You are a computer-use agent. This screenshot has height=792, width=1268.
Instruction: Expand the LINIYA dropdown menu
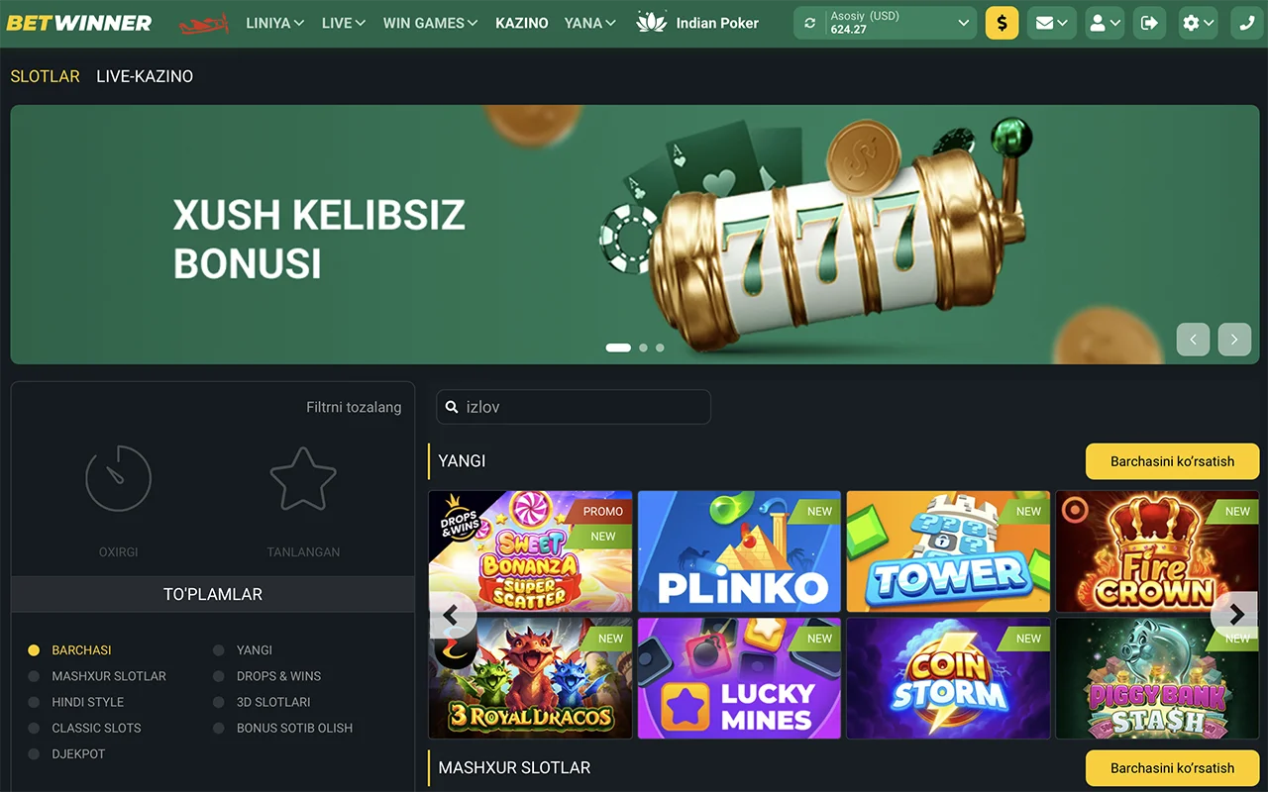[274, 23]
